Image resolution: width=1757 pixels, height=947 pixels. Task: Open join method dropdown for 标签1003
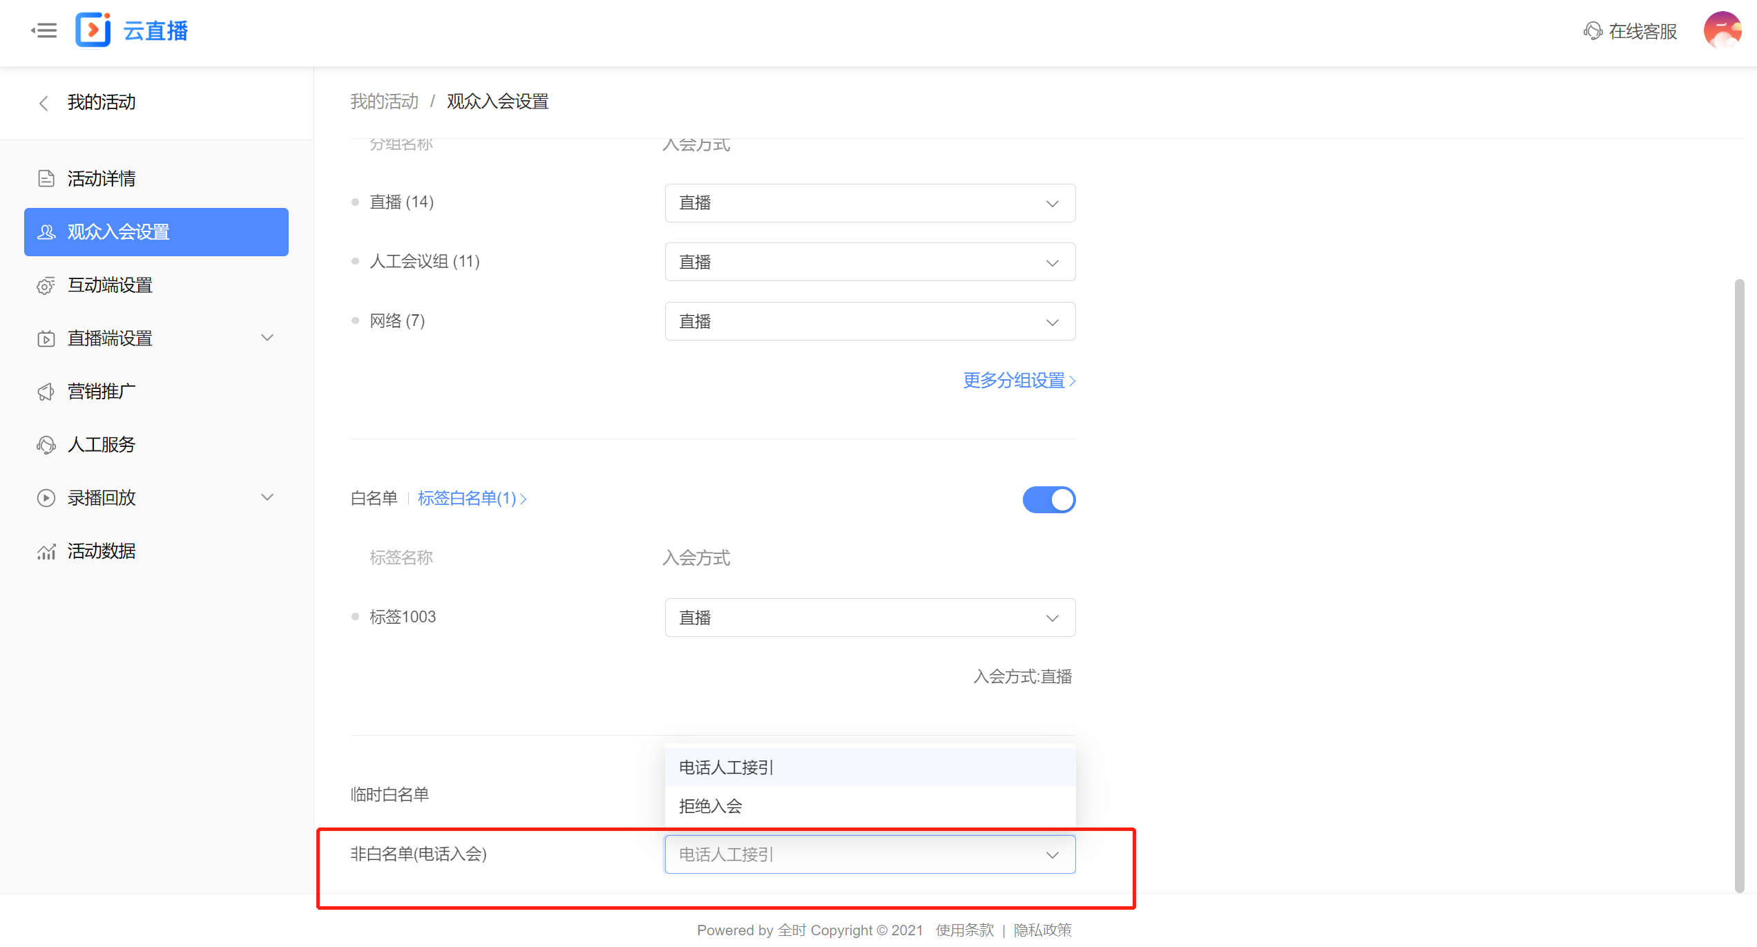pos(870,618)
